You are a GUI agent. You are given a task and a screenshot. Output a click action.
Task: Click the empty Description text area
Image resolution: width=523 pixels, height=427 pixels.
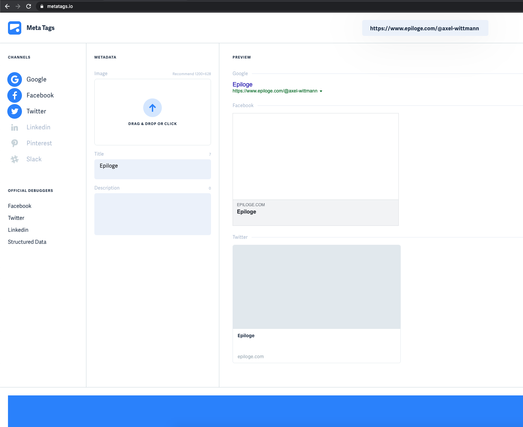(x=153, y=214)
